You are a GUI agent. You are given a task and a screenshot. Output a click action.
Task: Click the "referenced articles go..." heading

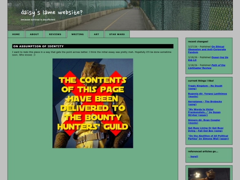click(x=203, y=152)
